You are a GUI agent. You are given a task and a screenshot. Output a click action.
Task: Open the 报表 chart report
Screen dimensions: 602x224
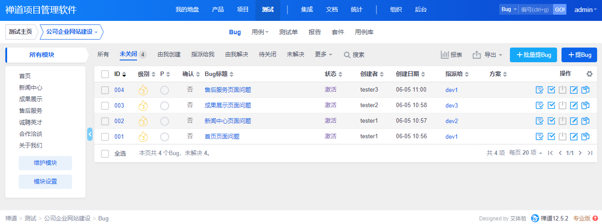coord(451,55)
